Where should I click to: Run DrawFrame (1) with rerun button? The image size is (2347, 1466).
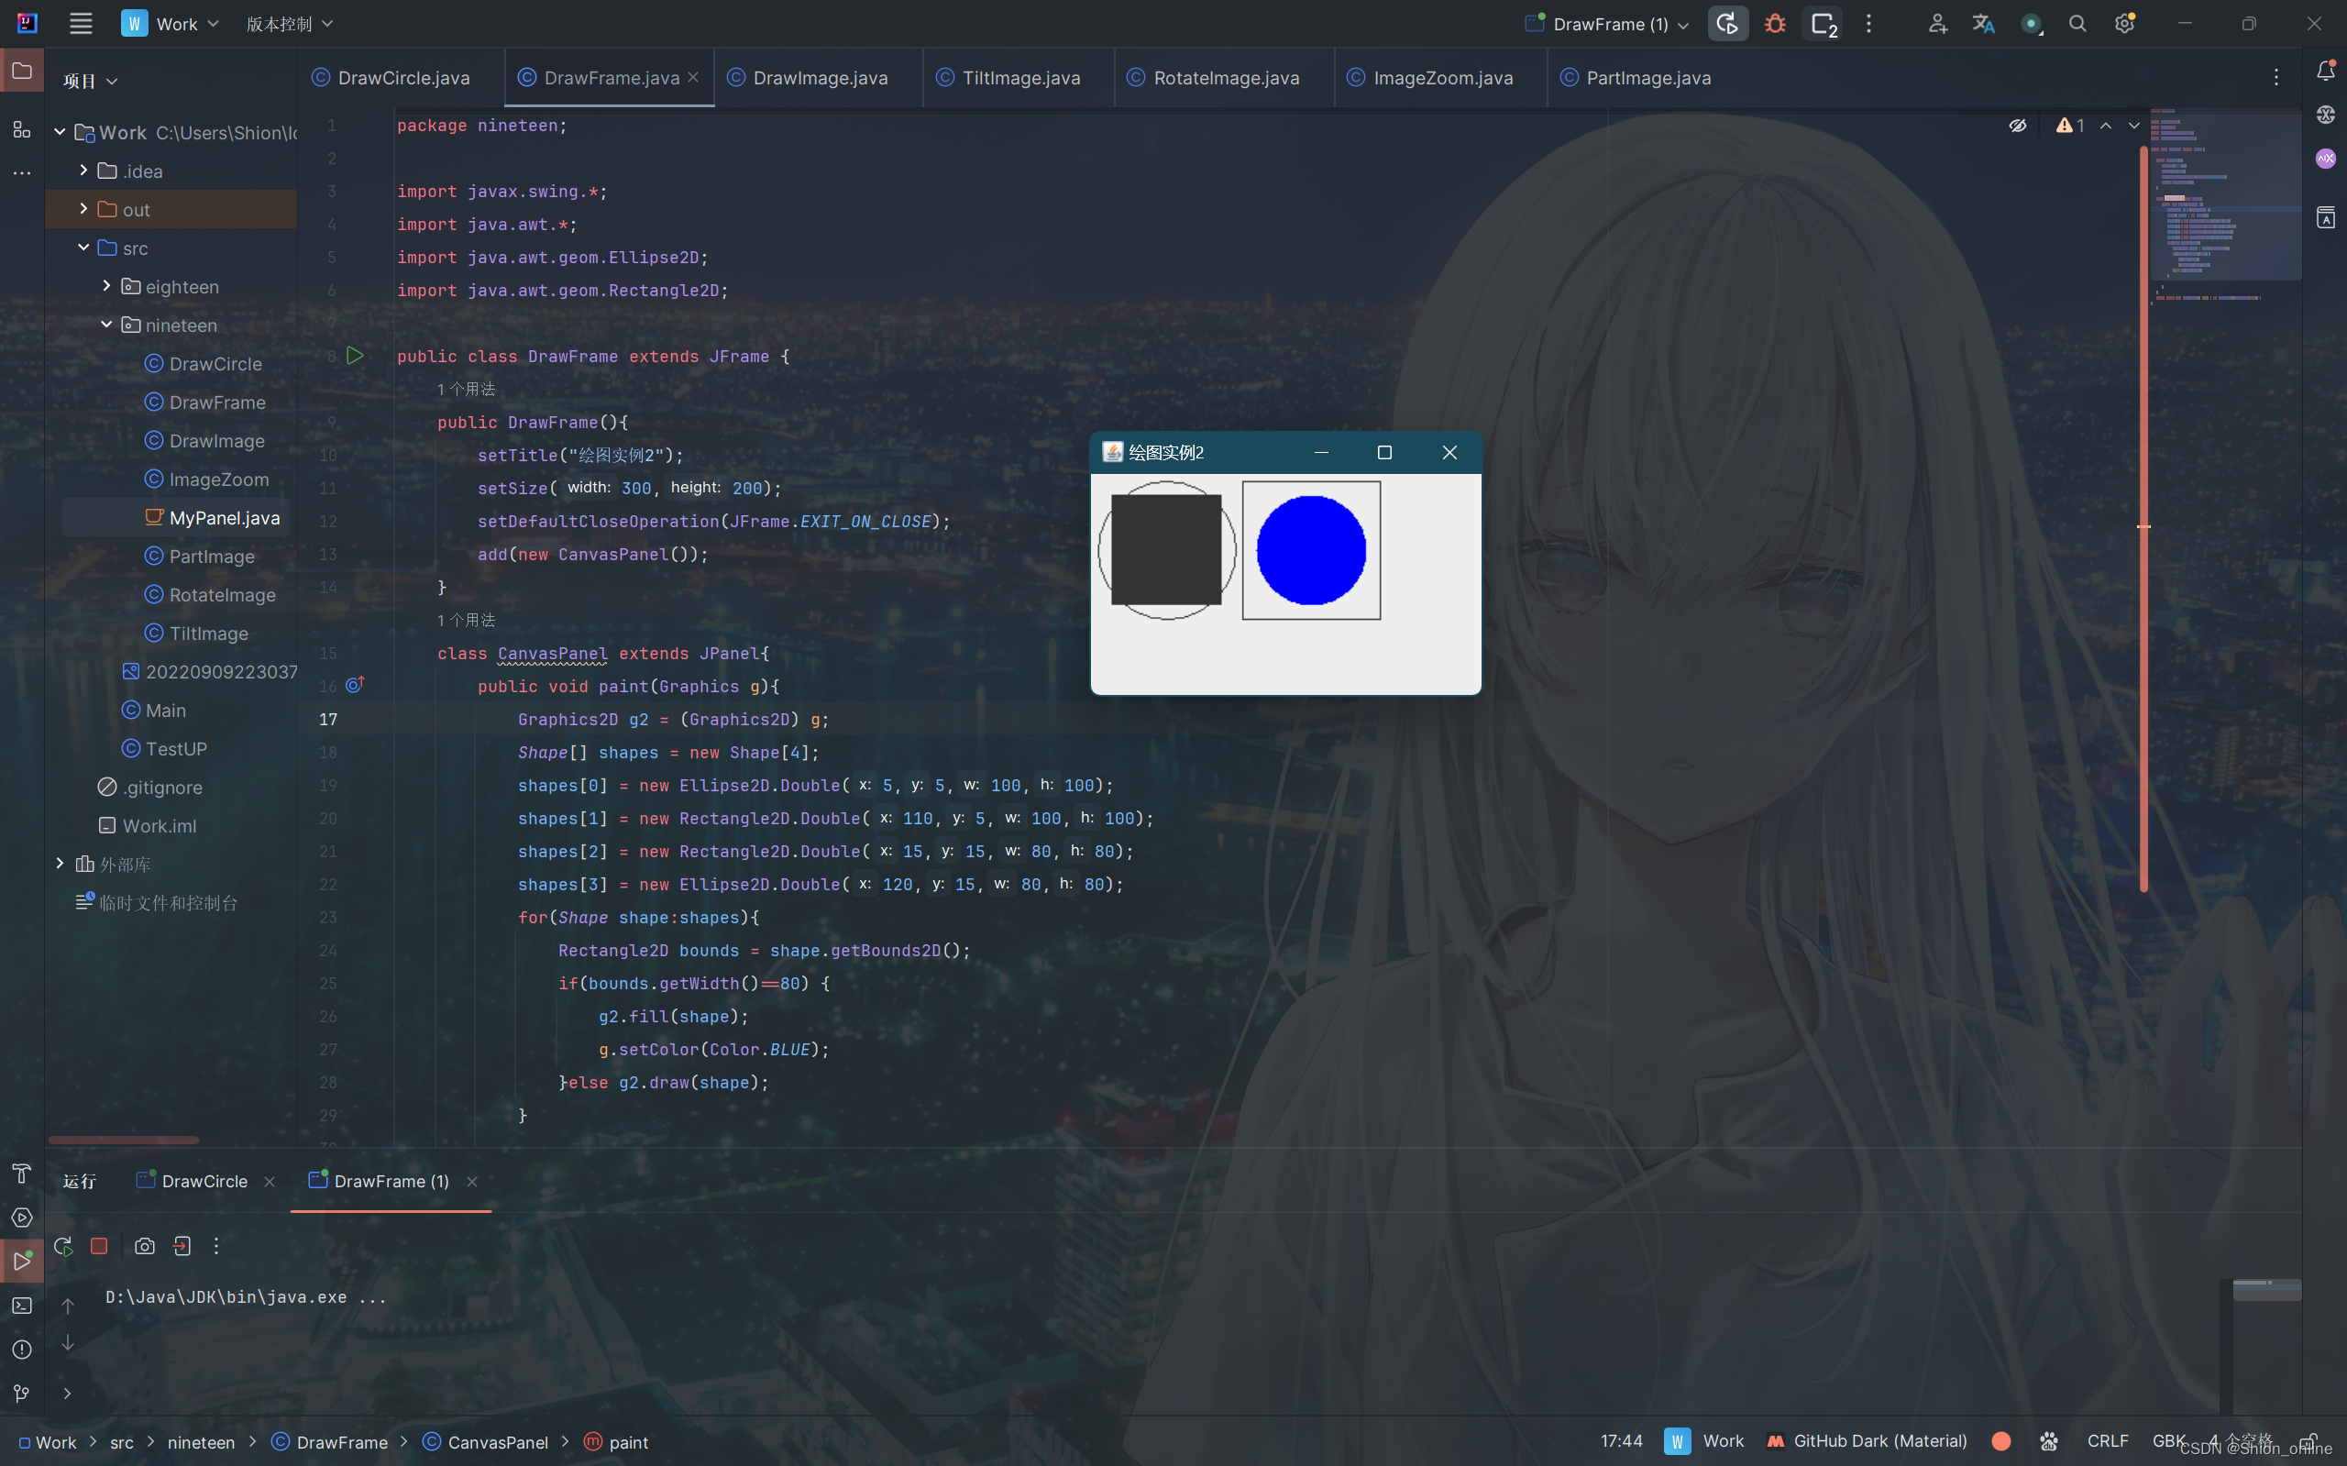coord(1726,24)
